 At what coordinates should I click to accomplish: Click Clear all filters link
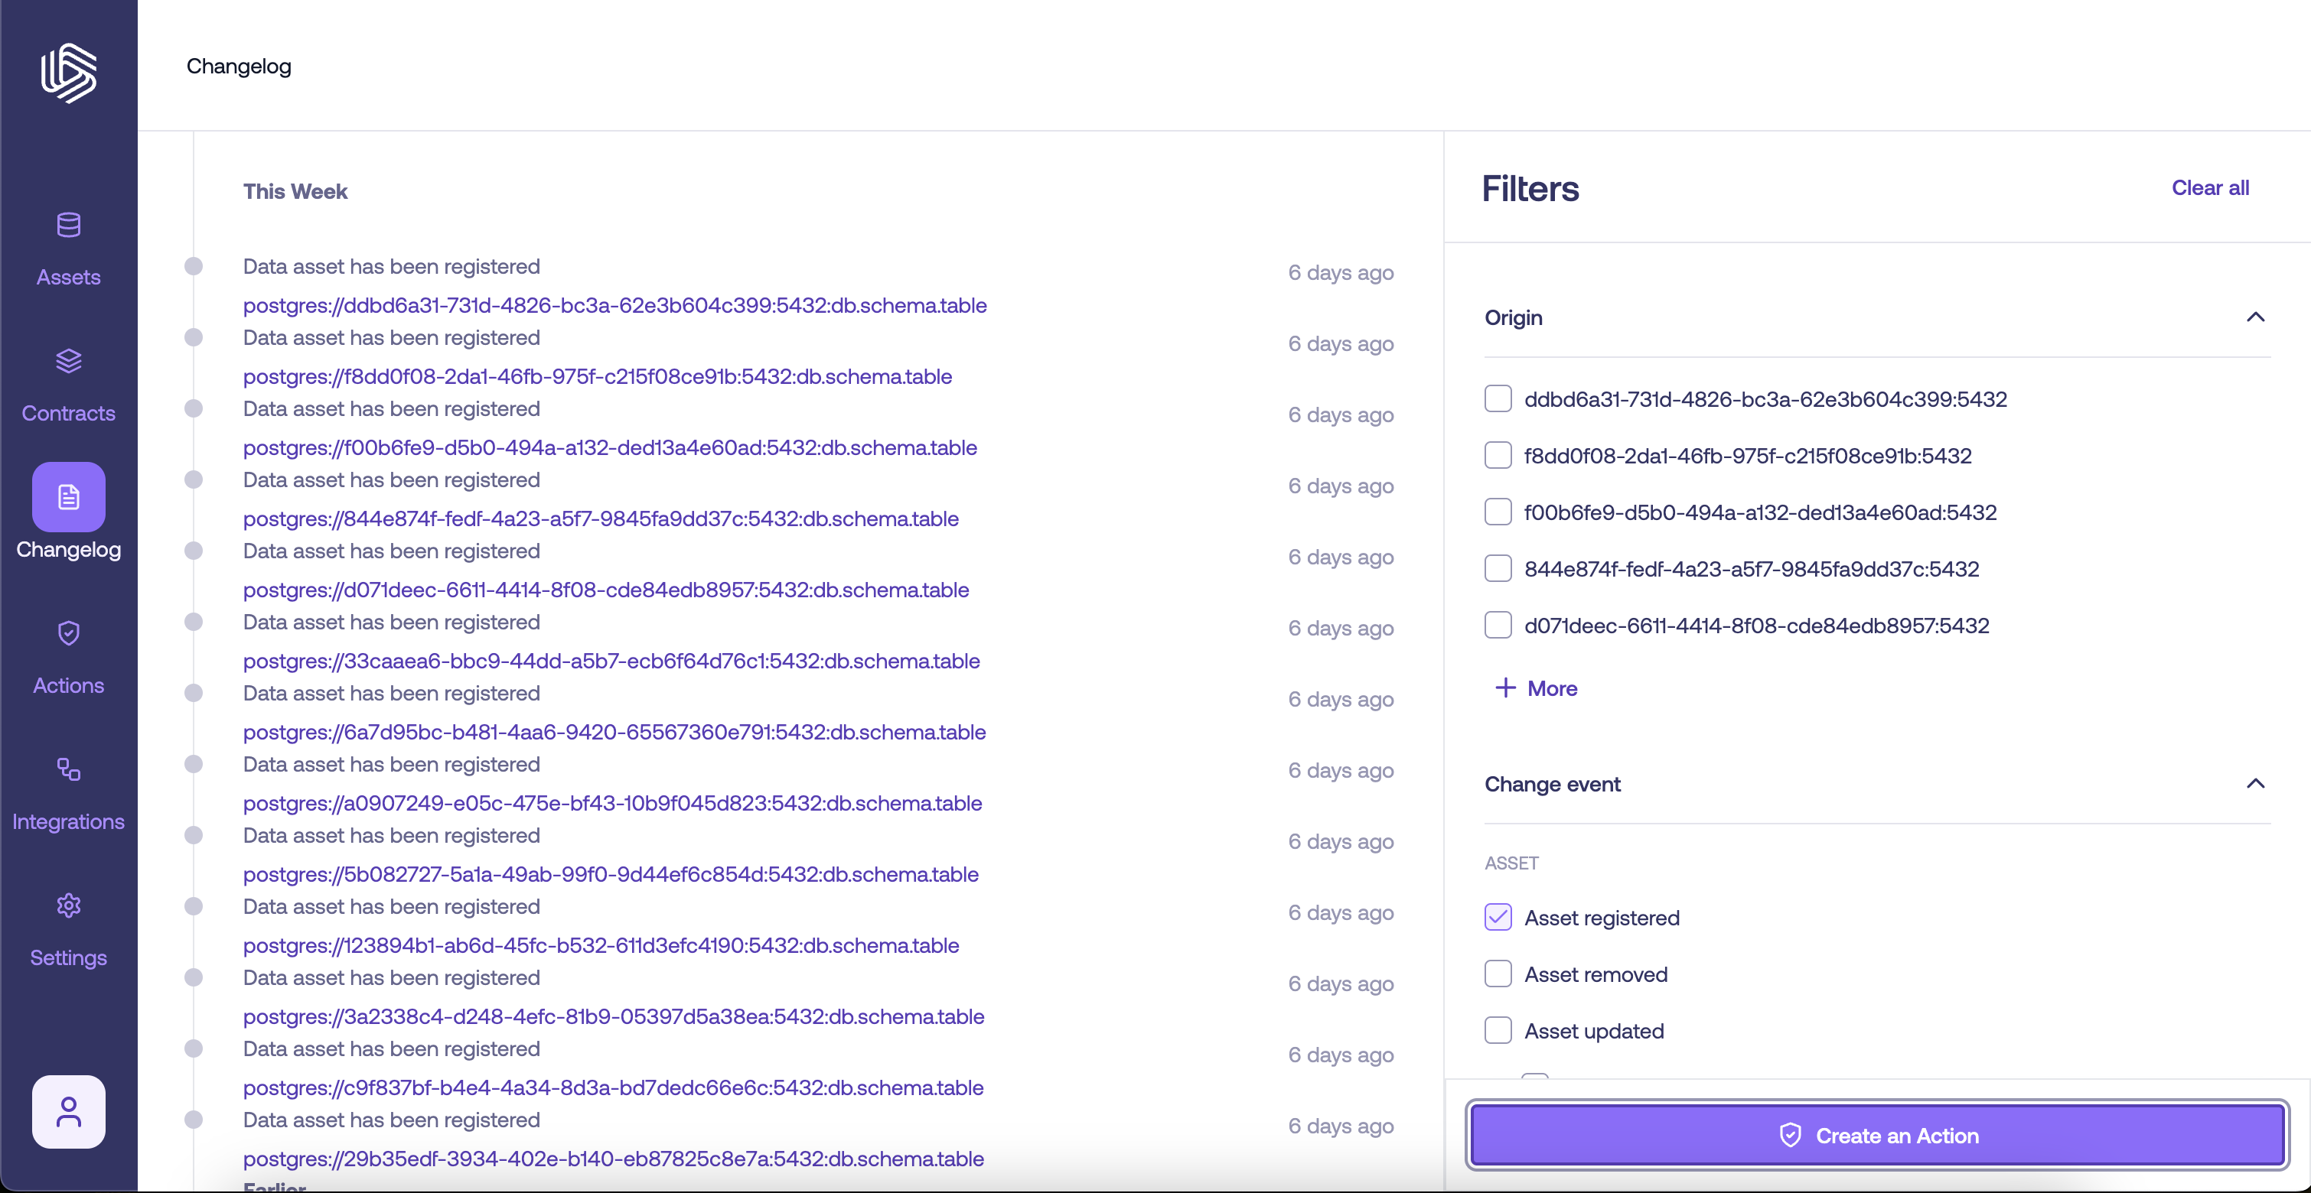tap(2208, 187)
